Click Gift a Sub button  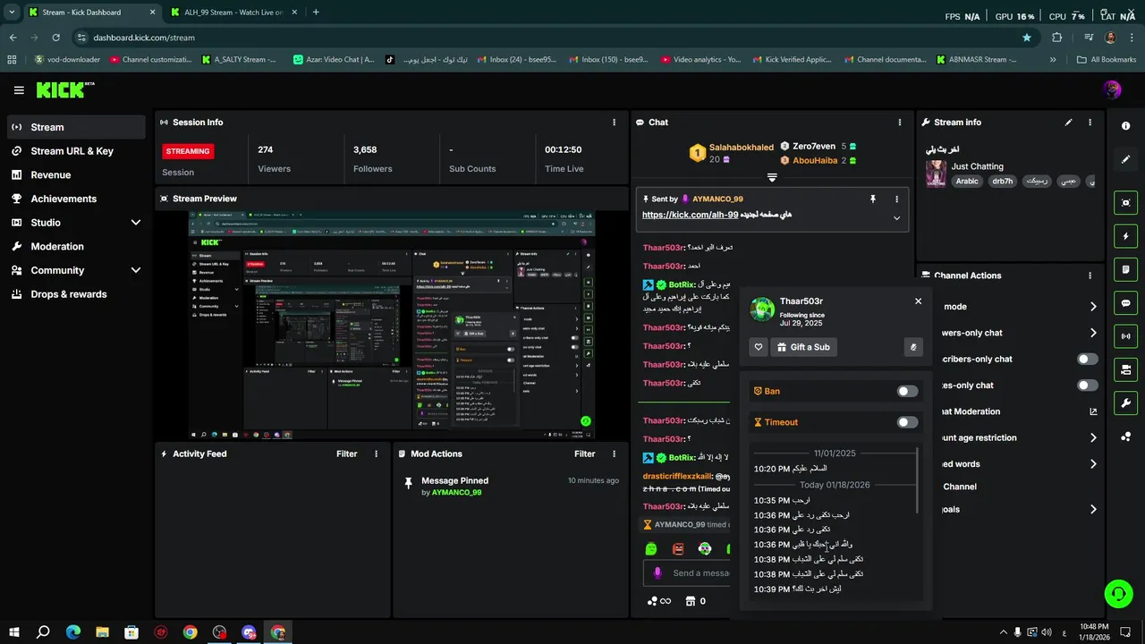click(x=803, y=347)
